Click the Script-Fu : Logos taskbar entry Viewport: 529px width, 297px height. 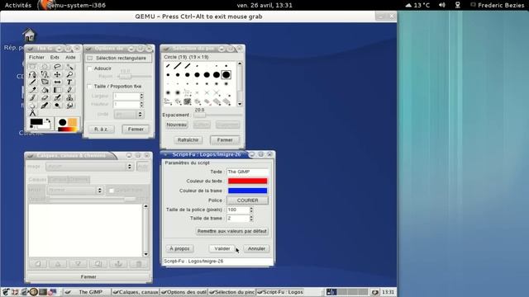coord(280,292)
